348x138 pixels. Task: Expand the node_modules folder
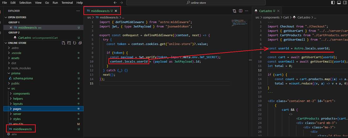click(x=9, y=68)
